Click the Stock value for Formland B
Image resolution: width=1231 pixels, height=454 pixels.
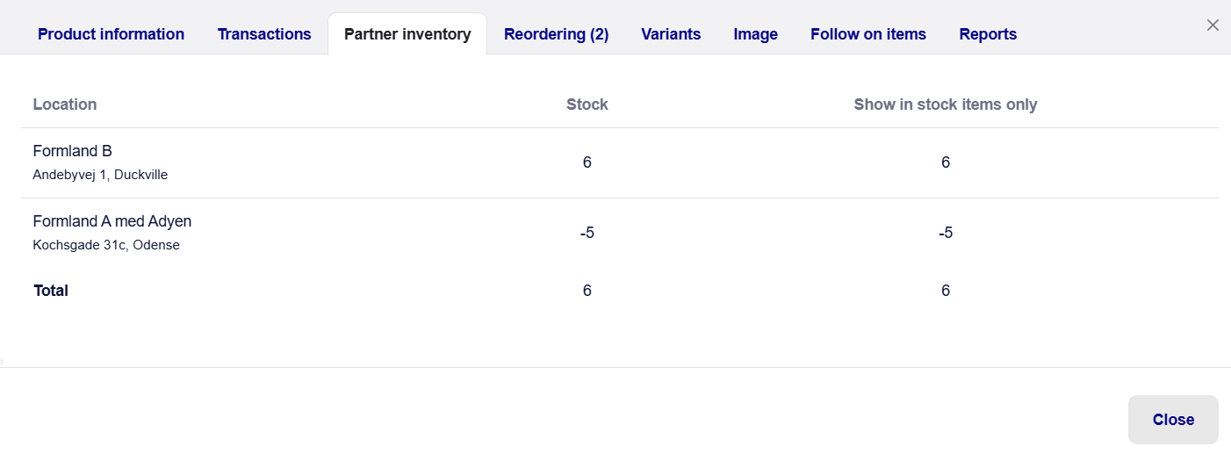(587, 162)
